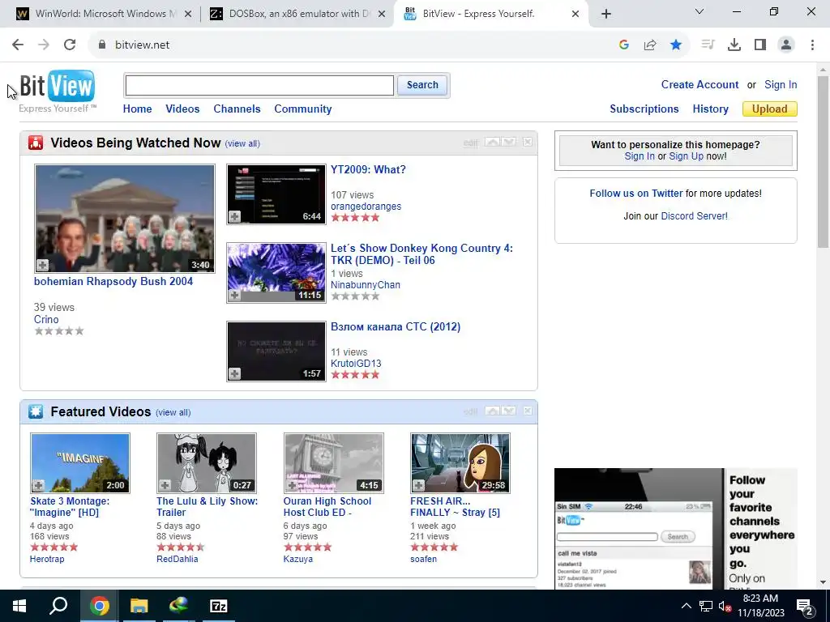Add Donkey Kong Country video to queue

[234, 295]
